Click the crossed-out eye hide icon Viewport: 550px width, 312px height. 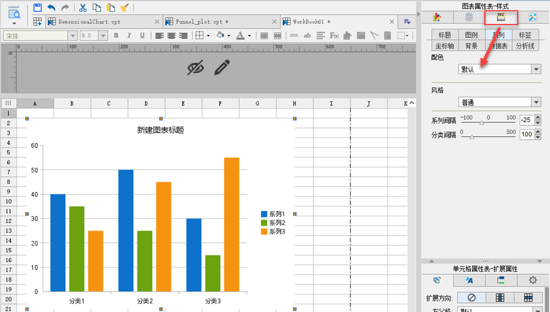point(195,68)
